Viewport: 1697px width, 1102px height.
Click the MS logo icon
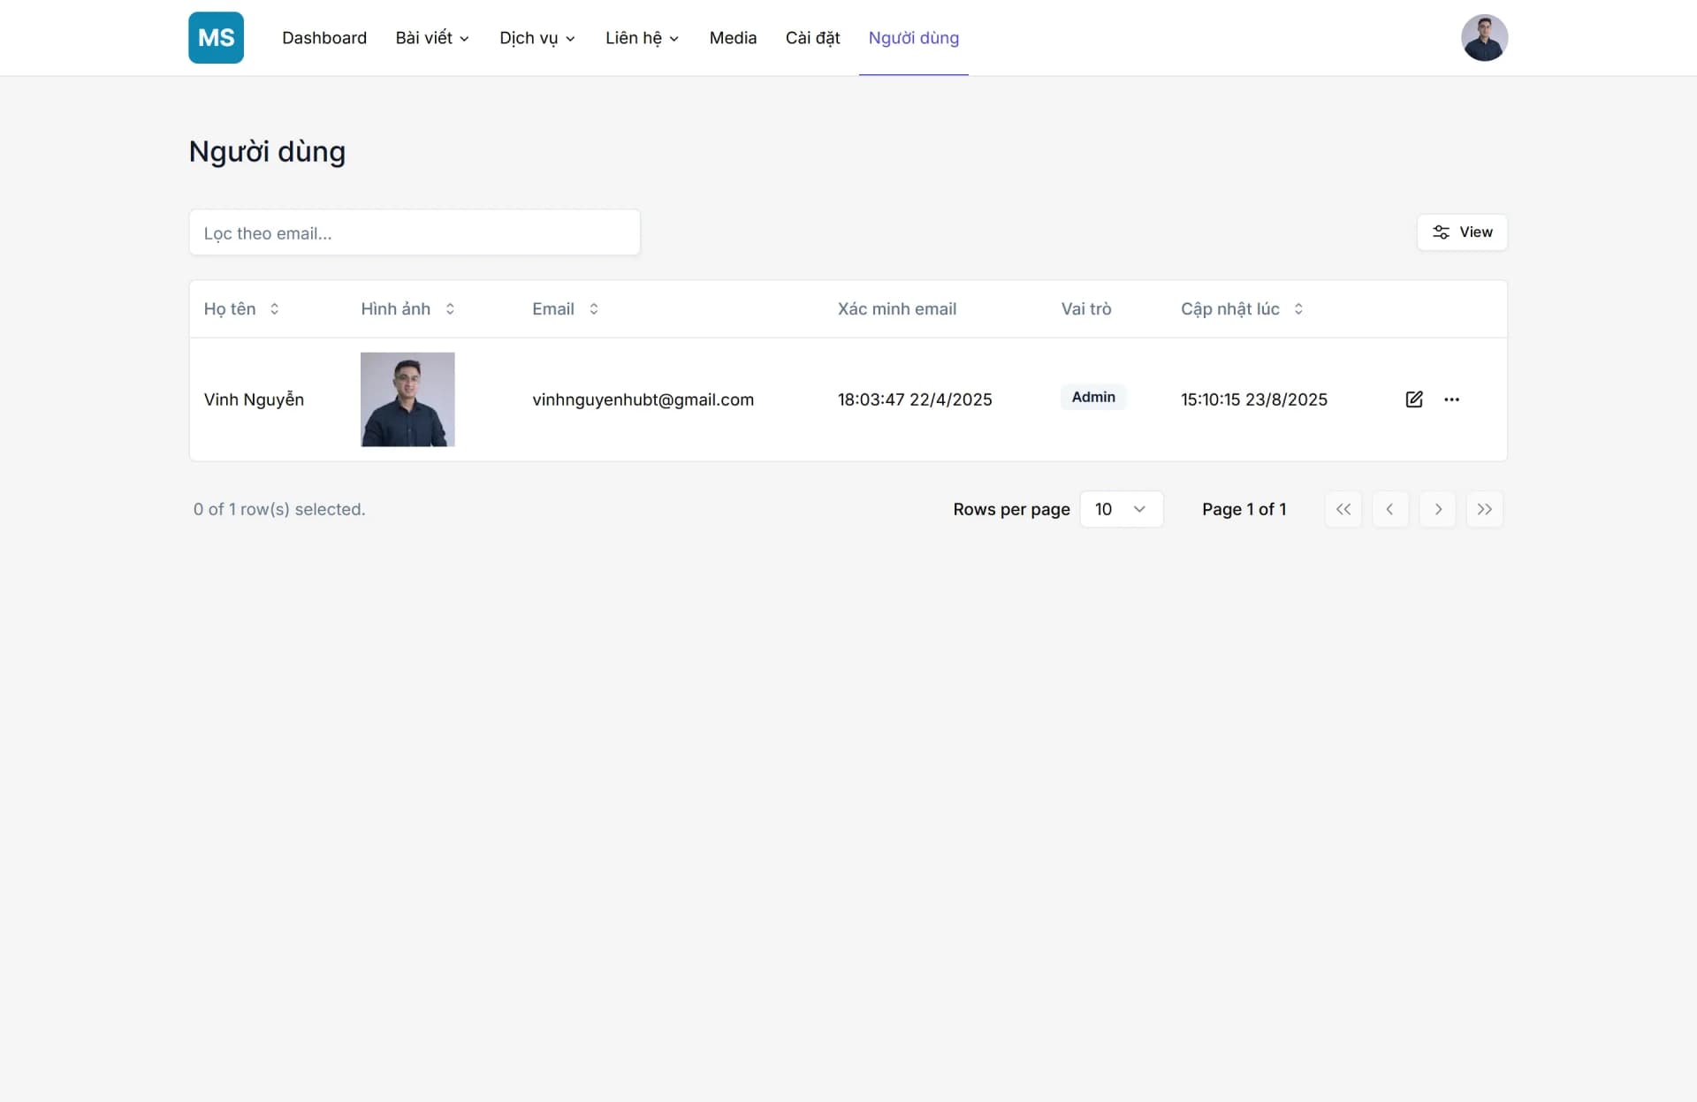coord(216,37)
